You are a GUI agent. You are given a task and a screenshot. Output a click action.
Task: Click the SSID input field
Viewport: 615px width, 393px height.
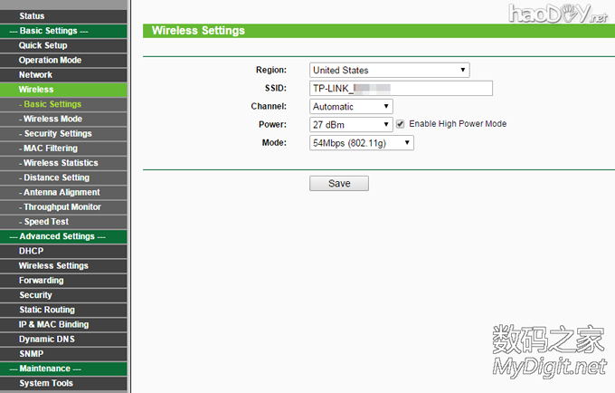(x=401, y=88)
